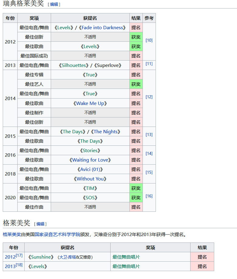Click the 年份 header of Swedish Grammis table
237x279 pixels.
point(10,18)
